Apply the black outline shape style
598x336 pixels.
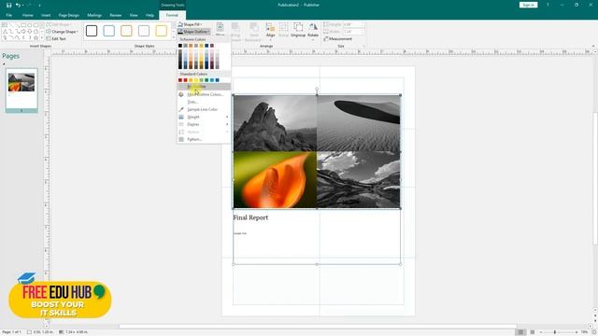(x=92, y=31)
